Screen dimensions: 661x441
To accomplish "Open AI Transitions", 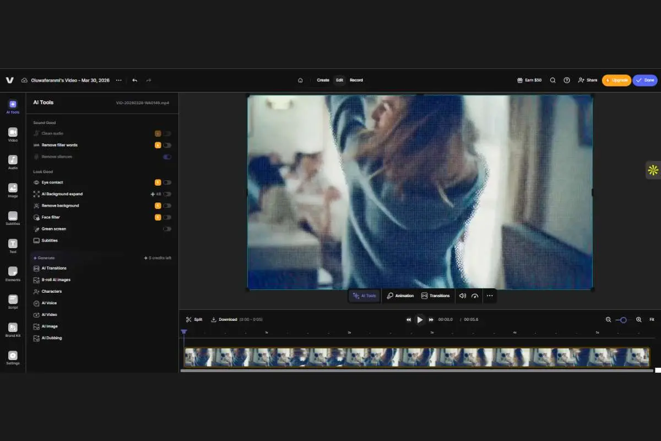I will point(53,268).
